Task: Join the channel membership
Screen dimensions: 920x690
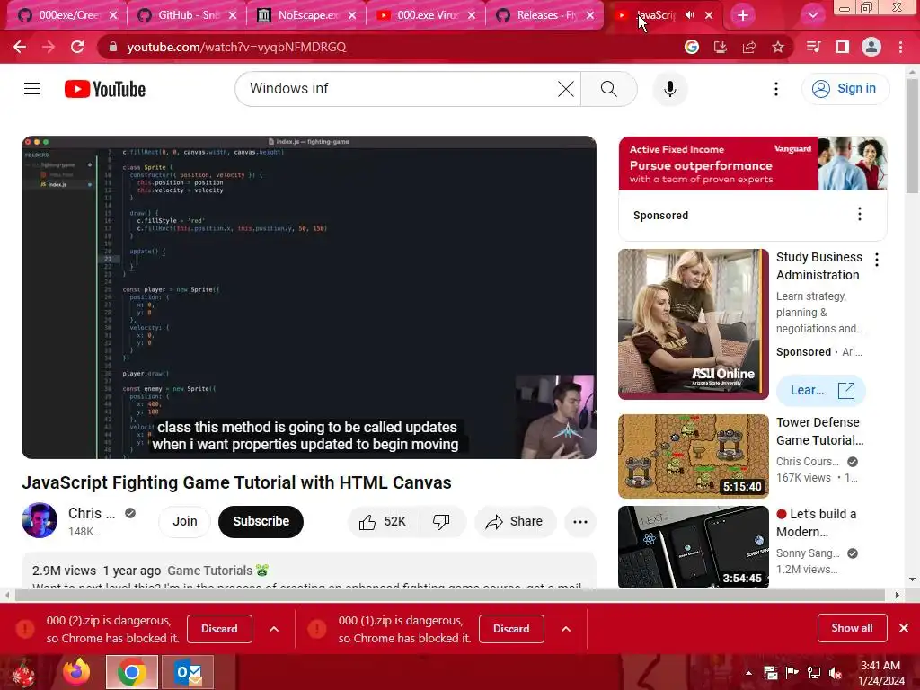Action: click(x=185, y=522)
